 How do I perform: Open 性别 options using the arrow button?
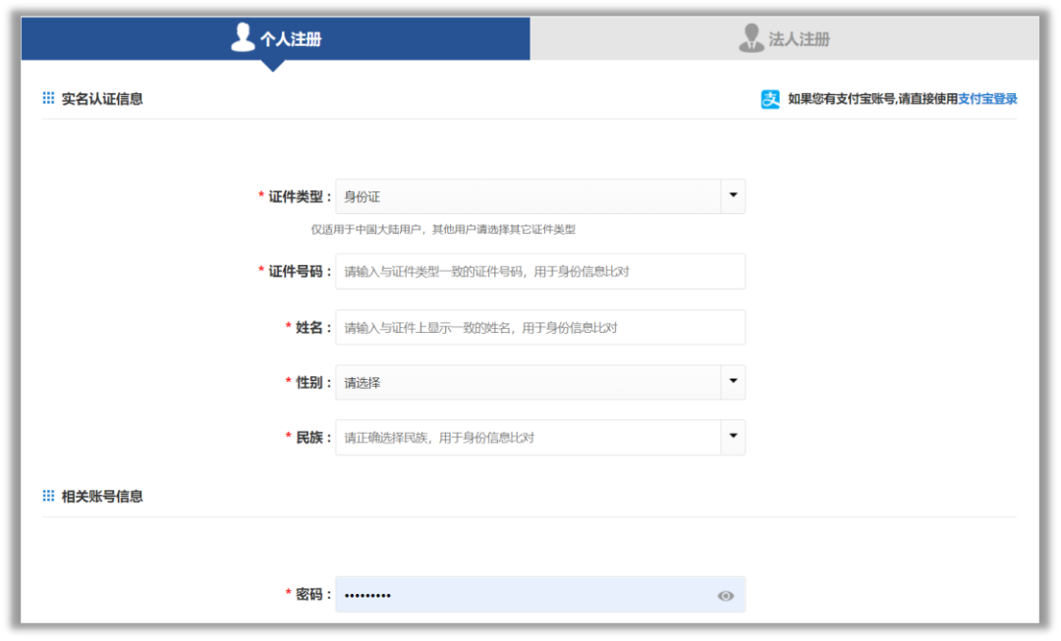pos(733,382)
